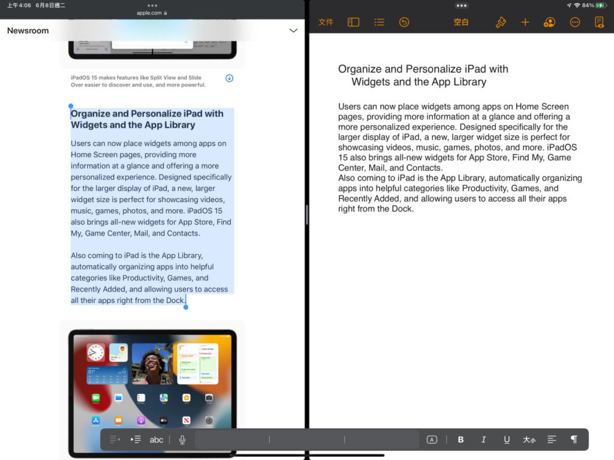Toggle bold formatting
The width and height of the screenshot is (614, 460).
tap(460, 440)
